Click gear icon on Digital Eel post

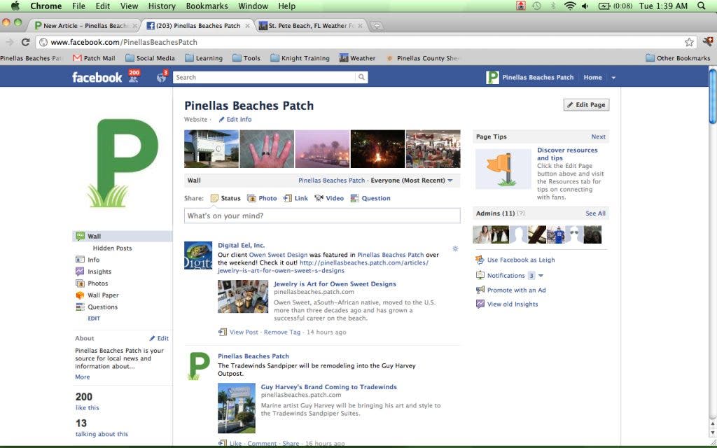pos(455,248)
